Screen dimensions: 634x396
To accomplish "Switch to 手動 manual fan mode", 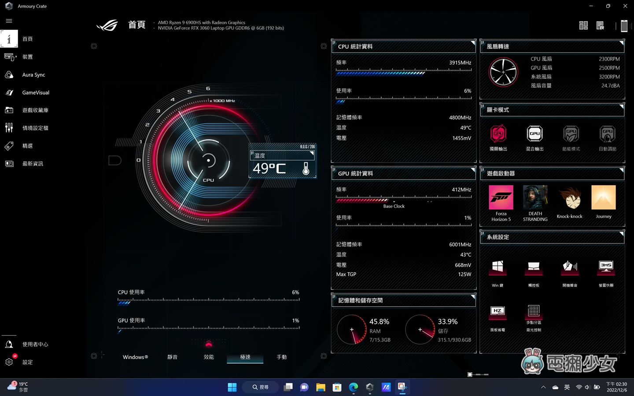I will click(281, 357).
